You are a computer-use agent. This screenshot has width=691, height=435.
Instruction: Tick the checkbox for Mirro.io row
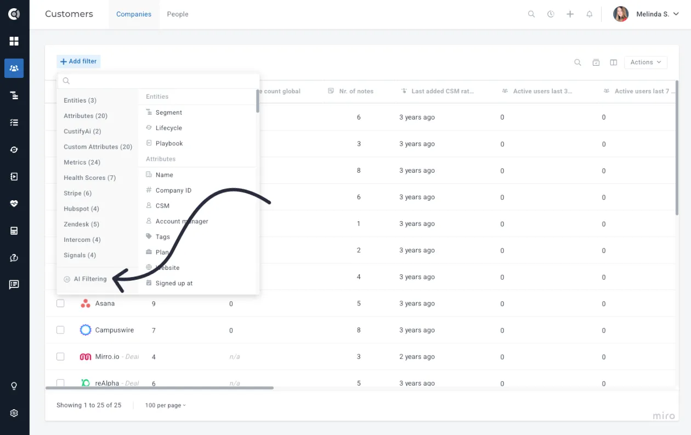pyautogui.click(x=60, y=357)
